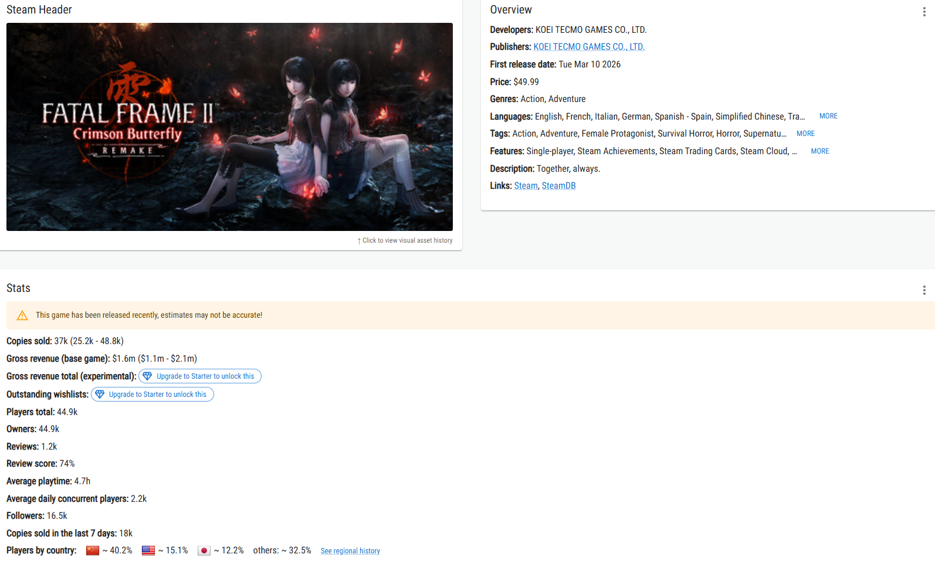Open See regional history link
The image size is (935, 561).
pos(350,551)
